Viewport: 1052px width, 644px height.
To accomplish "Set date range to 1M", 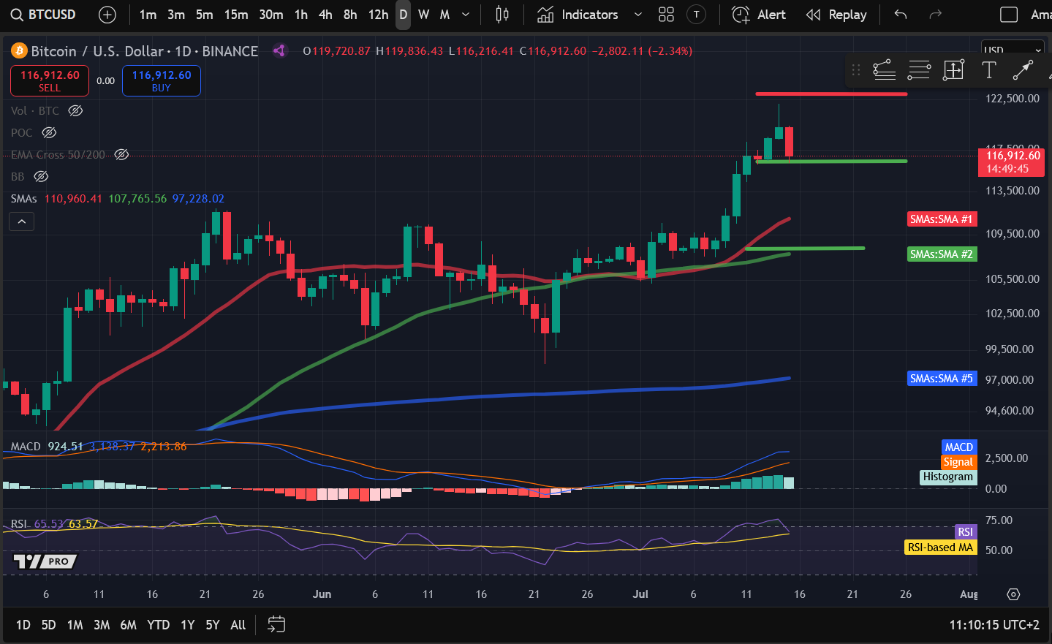I will pyautogui.click(x=75, y=624).
